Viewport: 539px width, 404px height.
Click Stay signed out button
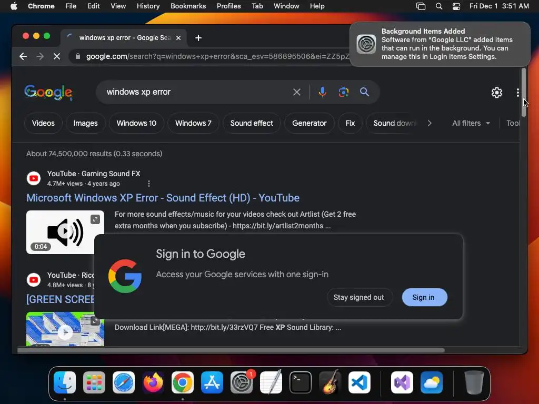(358, 297)
